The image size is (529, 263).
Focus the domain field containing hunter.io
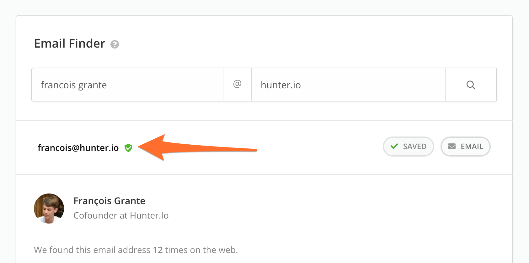[348, 85]
